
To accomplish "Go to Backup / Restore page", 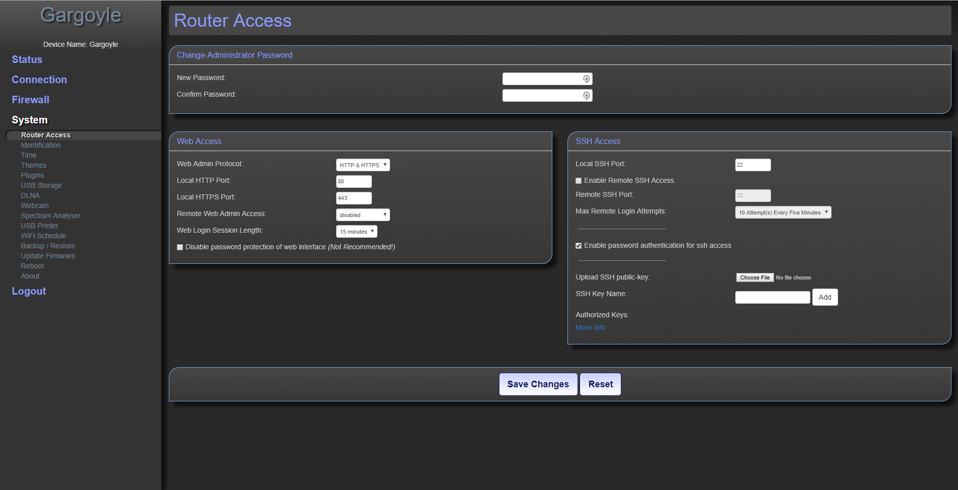I will coord(48,246).
